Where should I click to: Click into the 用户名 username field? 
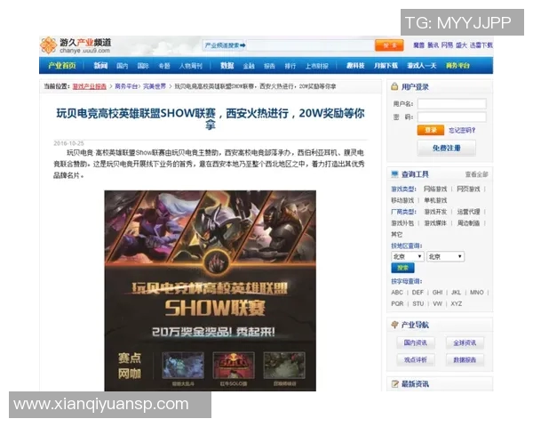452,103
